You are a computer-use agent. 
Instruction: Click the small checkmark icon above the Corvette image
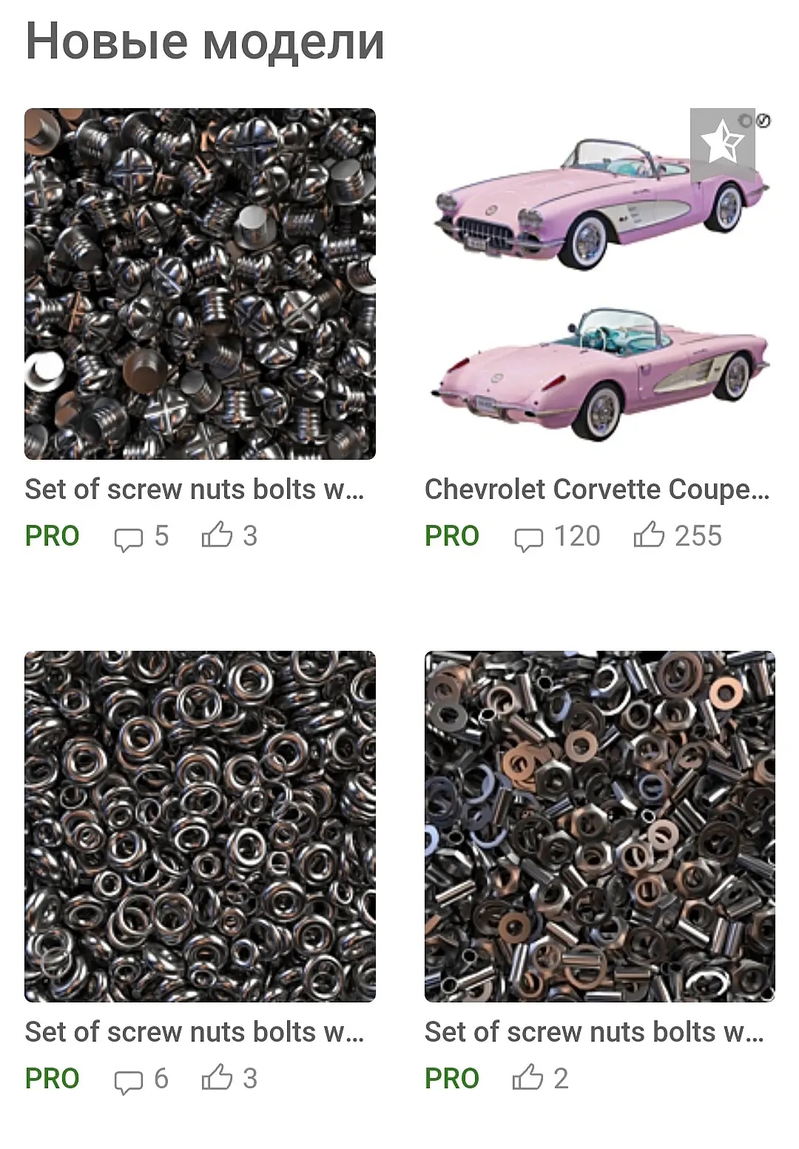point(763,120)
